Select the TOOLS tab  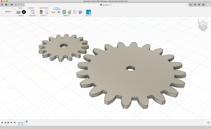point(57,8)
